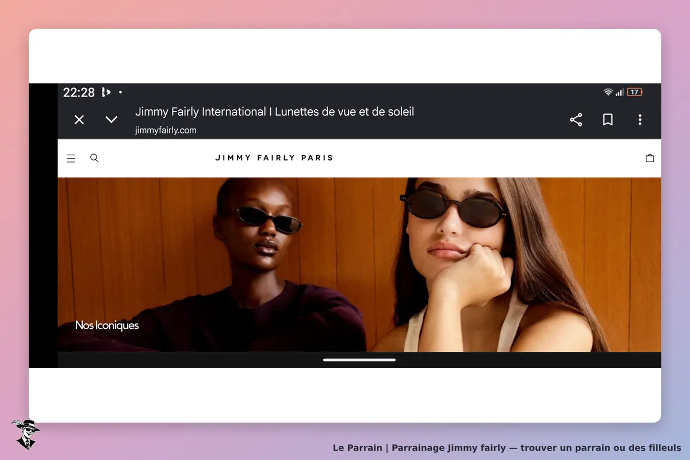Image resolution: width=690 pixels, height=460 pixels.
Task: Tap the battery indicator showing 17
Action: point(635,92)
